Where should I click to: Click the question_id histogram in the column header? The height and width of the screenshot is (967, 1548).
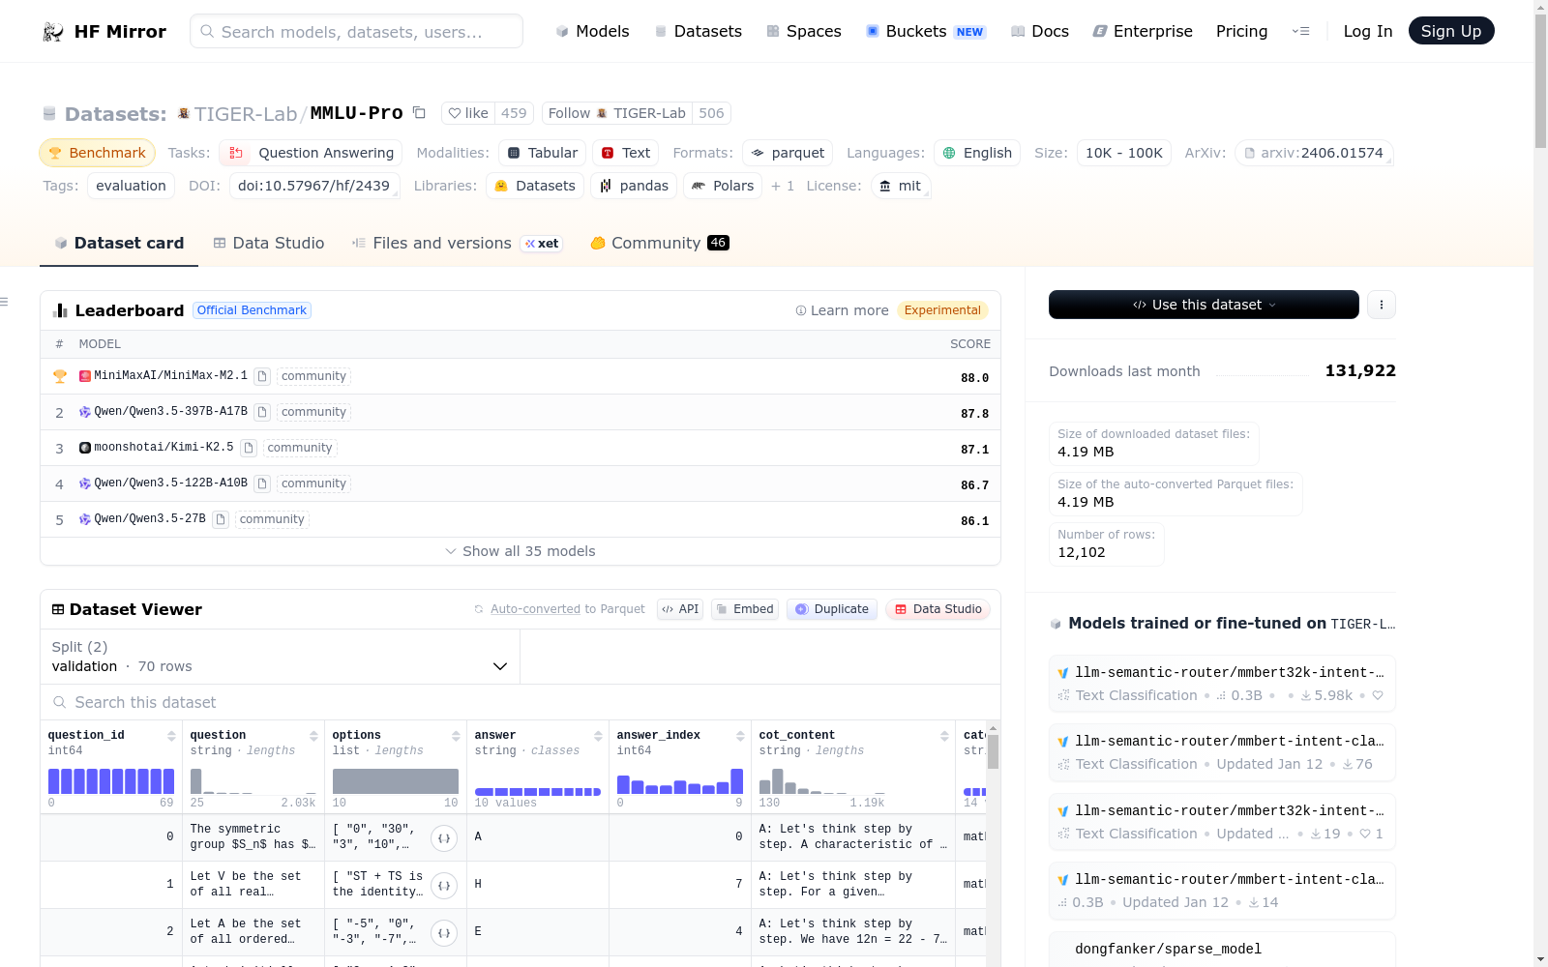[x=111, y=781]
